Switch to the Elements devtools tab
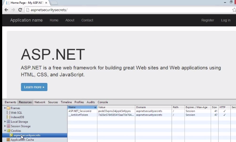 (10, 102)
